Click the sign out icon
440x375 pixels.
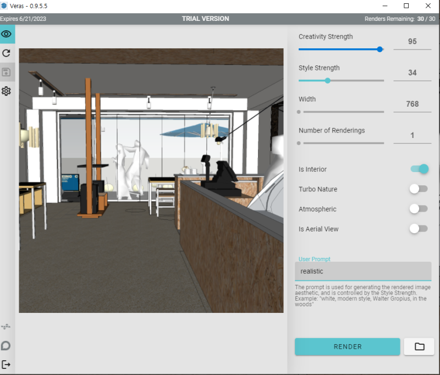point(6,365)
